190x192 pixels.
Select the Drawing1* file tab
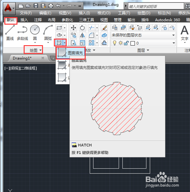22,58
